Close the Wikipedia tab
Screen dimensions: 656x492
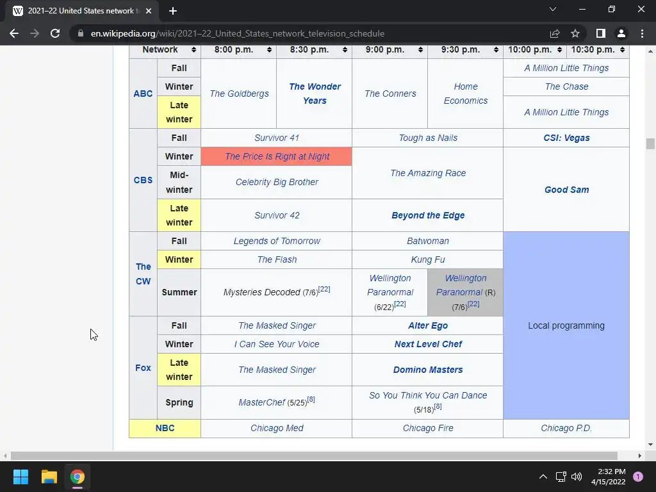point(149,11)
